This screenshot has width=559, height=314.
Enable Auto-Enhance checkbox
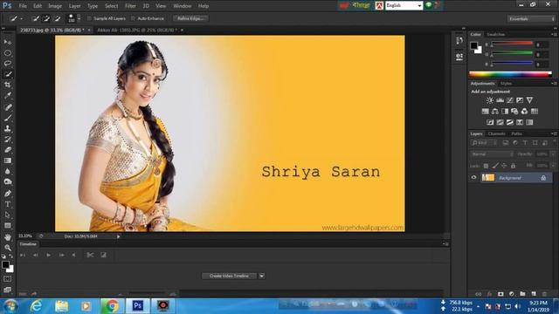(134, 18)
